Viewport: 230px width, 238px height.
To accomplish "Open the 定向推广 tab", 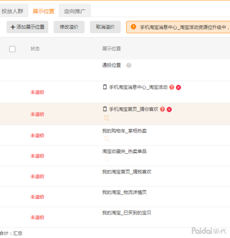I will 75,11.
